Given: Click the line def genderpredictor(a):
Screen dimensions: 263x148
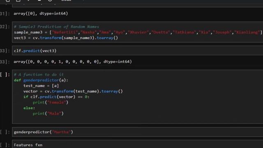Looking at the screenshot, I should pos(41,80).
